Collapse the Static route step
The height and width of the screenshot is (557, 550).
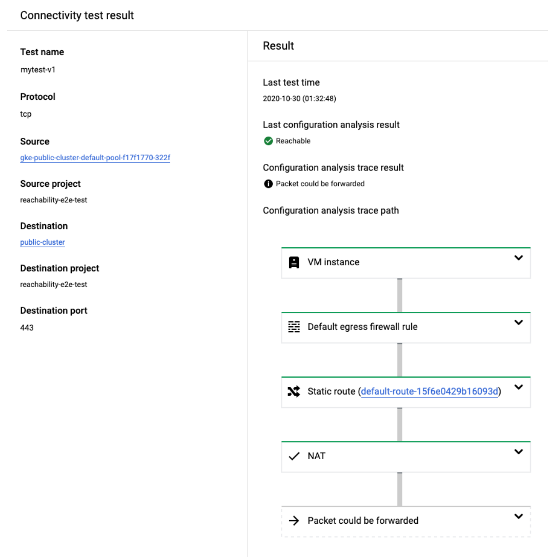[518, 388]
